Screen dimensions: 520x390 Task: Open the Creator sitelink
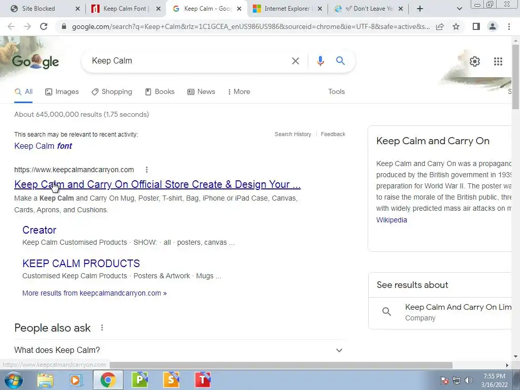point(39,230)
